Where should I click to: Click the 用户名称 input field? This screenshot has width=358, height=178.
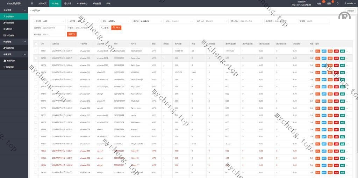[x=251, y=21]
